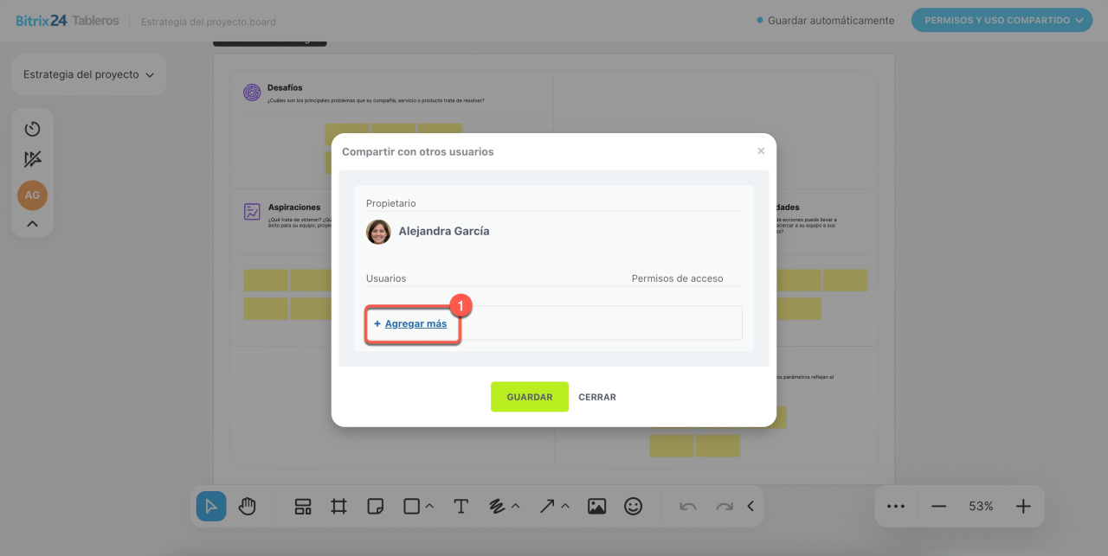Viewport: 1108px width, 556px height.
Task: Click CERRAR to dismiss the dialog
Action: [x=597, y=397]
